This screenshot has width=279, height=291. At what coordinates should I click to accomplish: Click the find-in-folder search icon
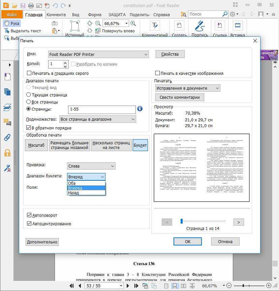pyautogui.click(x=183, y=14)
